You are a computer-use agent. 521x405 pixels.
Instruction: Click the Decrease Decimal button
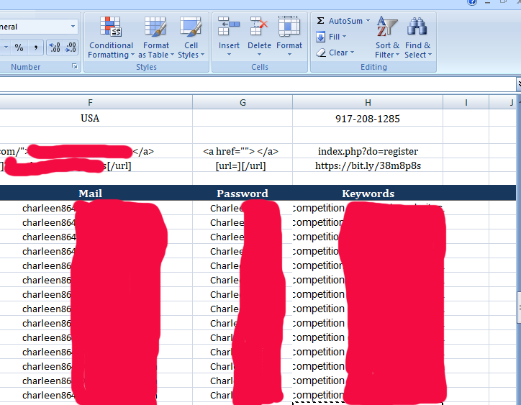[71, 47]
